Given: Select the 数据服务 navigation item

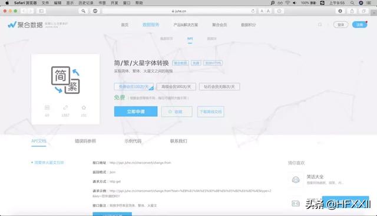Looking at the screenshot, I should (151, 25).
